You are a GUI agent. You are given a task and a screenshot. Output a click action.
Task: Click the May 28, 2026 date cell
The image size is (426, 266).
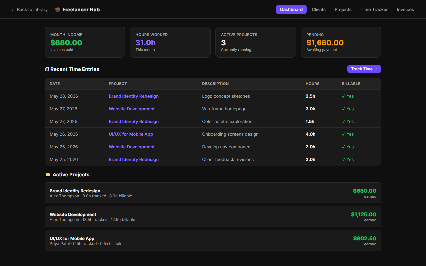(64, 96)
